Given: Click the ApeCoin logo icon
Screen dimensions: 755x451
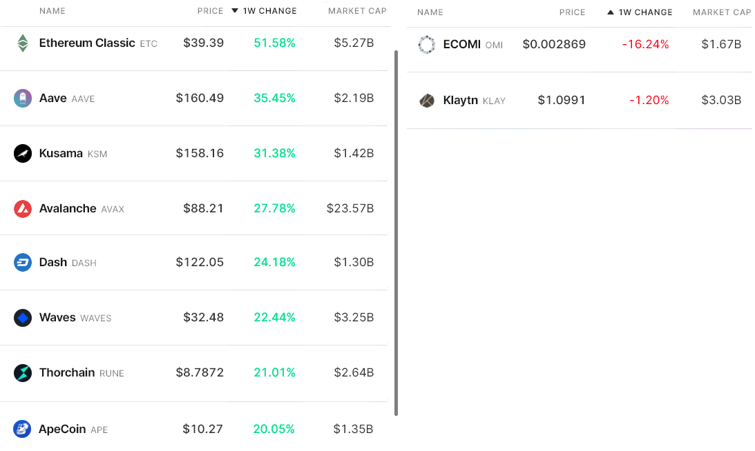Looking at the screenshot, I should click(x=22, y=429).
